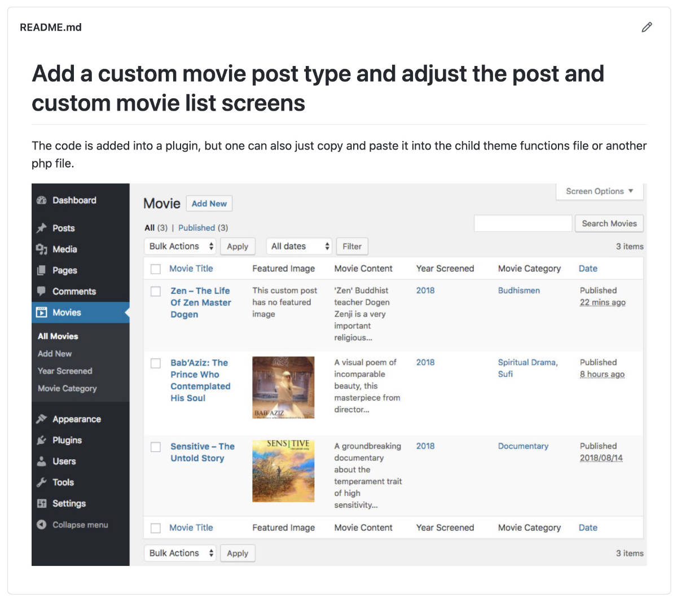Click the Posts pushpin icon
This screenshot has width=677, height=602.
click(42, 228)
